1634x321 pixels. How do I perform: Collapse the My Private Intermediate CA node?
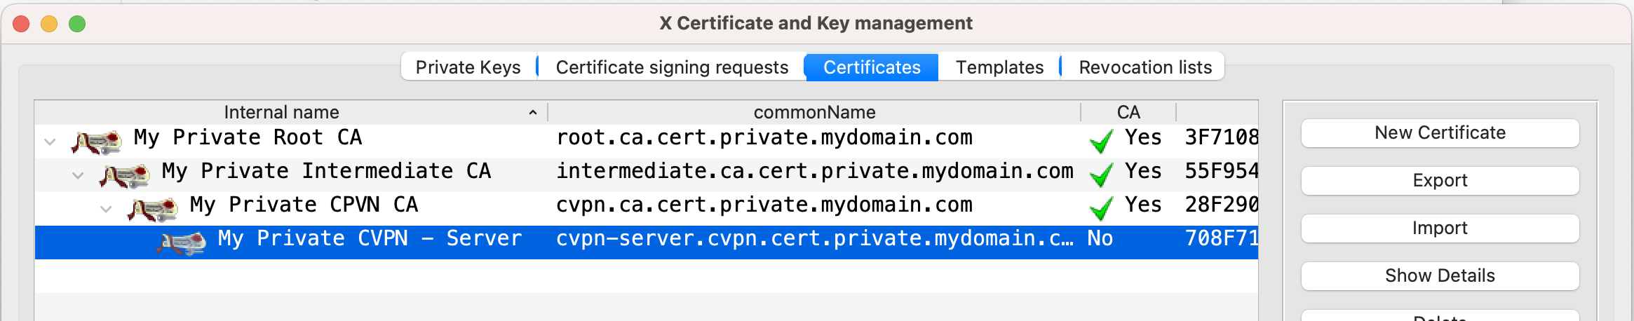click(78, 175)
